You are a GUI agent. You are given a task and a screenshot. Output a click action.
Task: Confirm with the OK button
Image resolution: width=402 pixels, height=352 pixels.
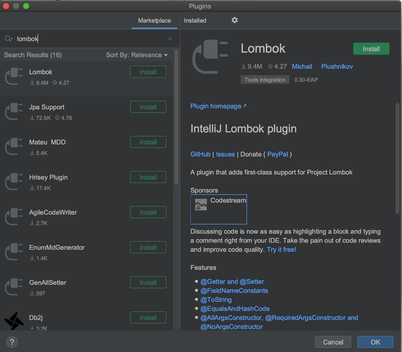[375, 342]
